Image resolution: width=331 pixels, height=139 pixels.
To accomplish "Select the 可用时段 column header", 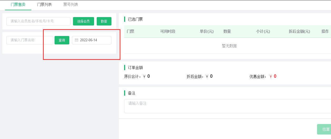I will (x=168, y=32).
